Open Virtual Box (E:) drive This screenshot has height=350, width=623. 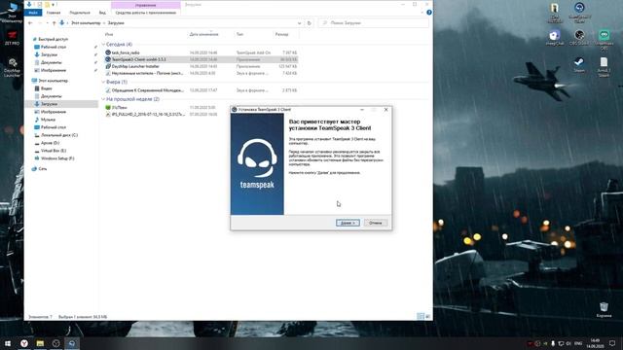54,151
